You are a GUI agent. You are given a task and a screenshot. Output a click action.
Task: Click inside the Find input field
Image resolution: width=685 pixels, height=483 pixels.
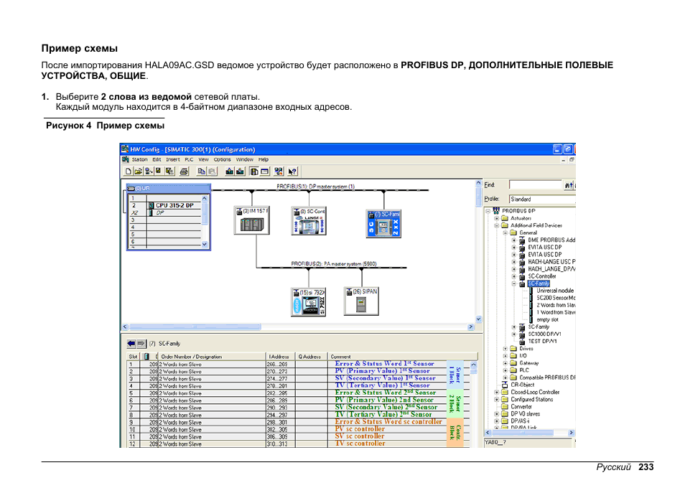click(x=535, y=184)
